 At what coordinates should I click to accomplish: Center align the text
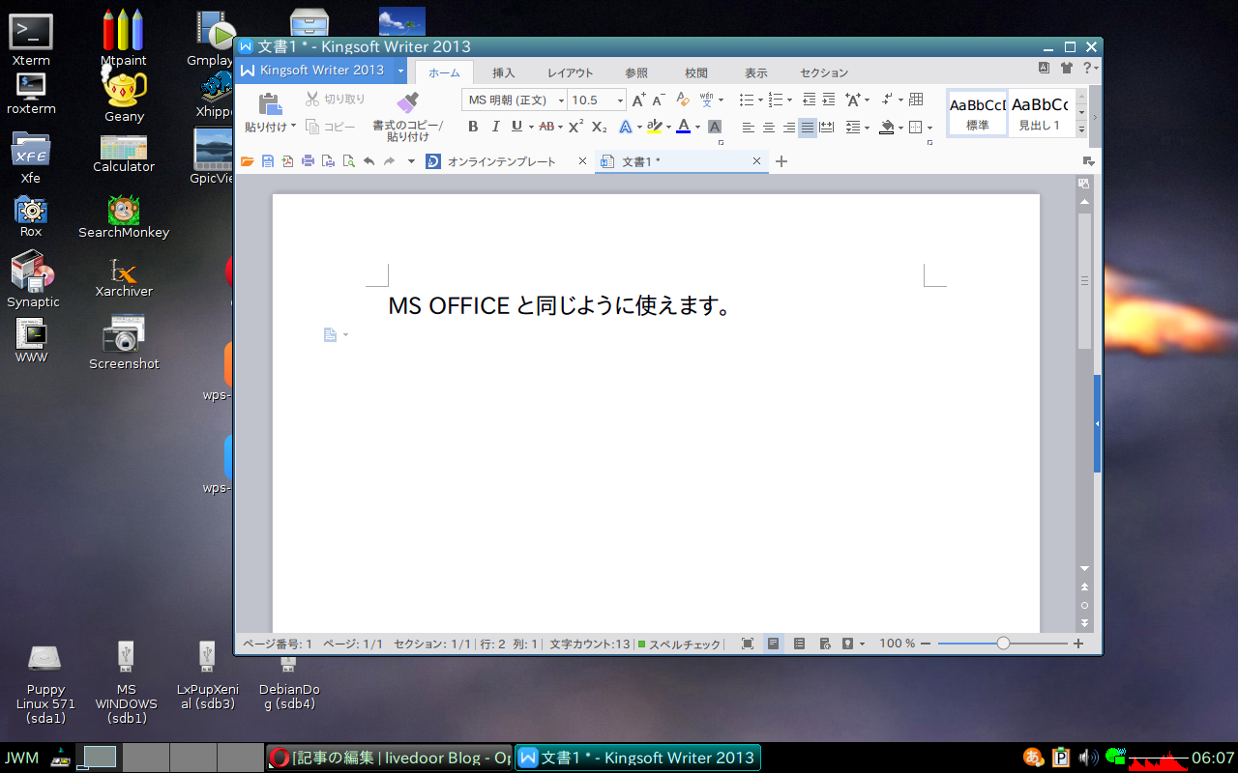click(x=769, y=128)
